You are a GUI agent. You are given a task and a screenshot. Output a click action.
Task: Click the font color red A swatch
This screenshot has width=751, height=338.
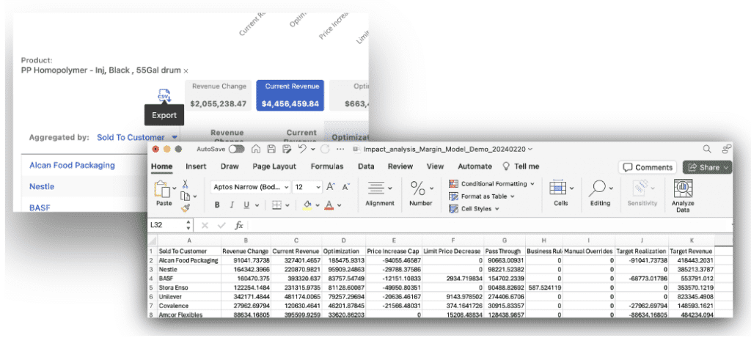coord(329,205)
